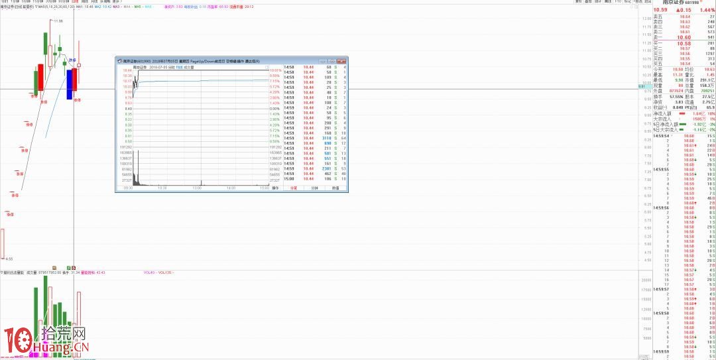Screen dimensions: 716x360
Task: Select 数值 tab in popup window
Action: click(335, 188)
